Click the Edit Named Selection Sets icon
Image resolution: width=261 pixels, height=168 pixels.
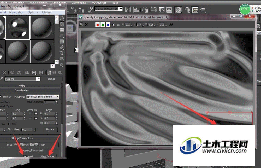pyautogui.click(x=90, y=9)
